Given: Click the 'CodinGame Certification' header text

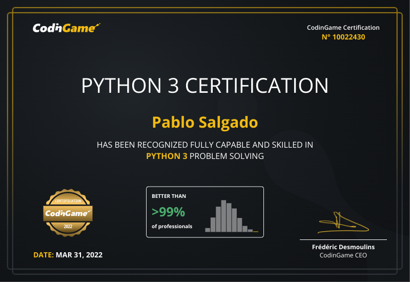Looking at the screenshot, I should [x=343, y=28].
